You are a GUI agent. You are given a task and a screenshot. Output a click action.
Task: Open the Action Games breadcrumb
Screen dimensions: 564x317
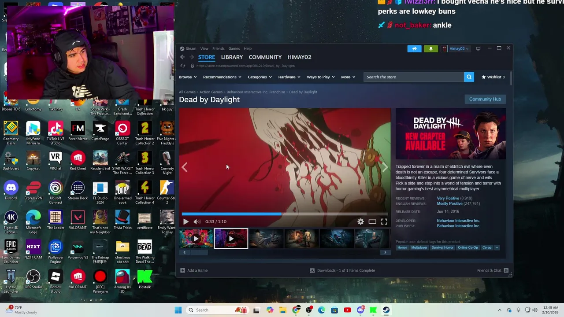[x=211, y=92]
